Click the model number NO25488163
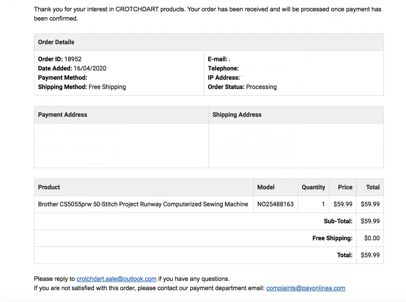Viewport: 406px width, 302px height. coord(276,204)
